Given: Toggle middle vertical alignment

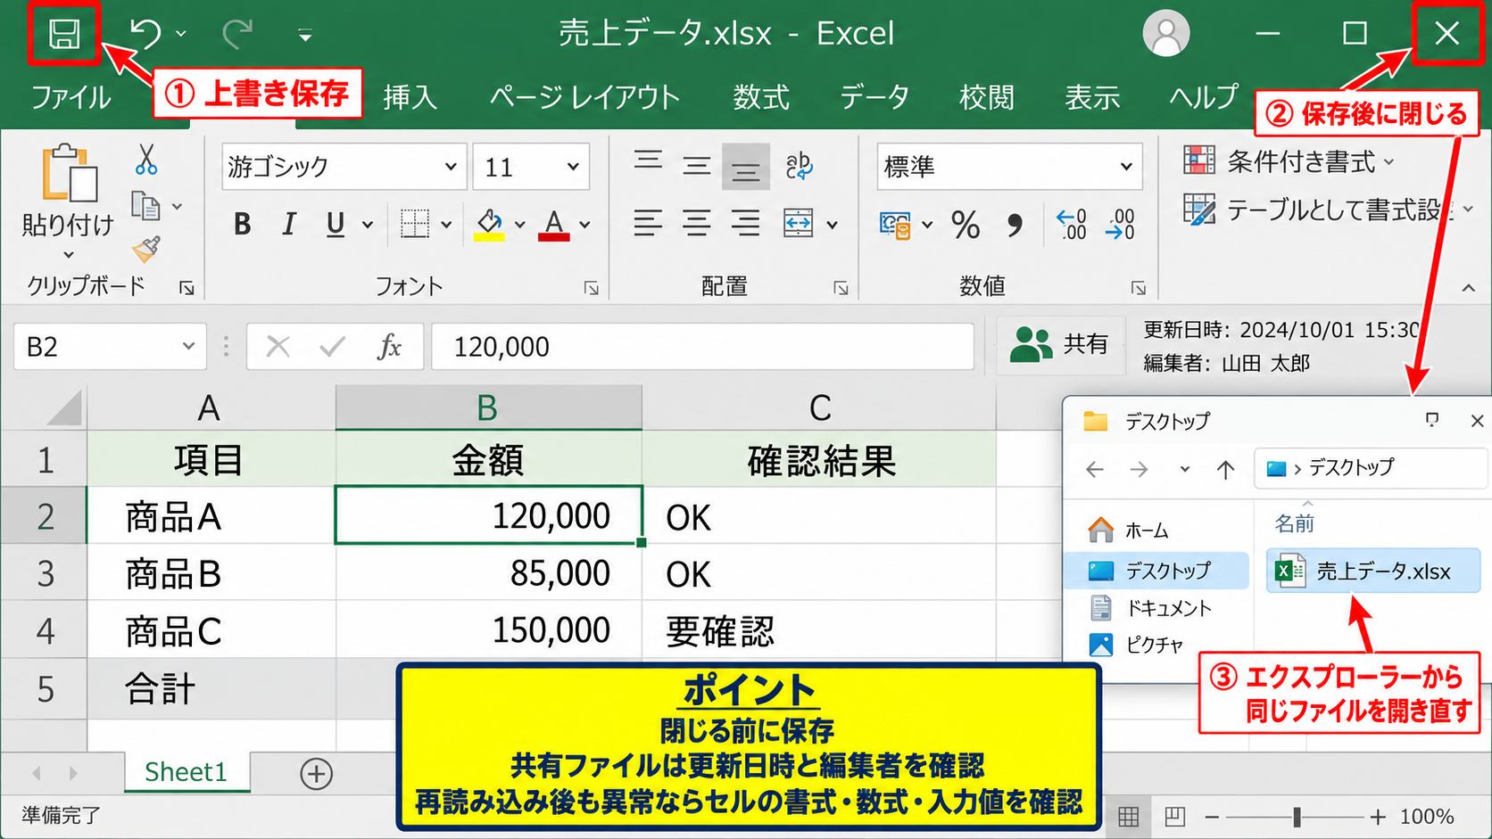Looking at the screenshot, I should (x=697, y=166).
